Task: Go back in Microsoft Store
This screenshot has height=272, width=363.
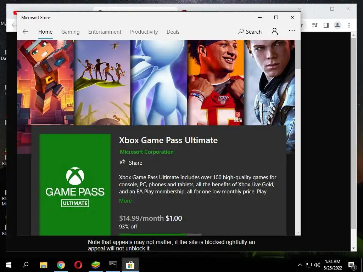Action: [26, 32]
